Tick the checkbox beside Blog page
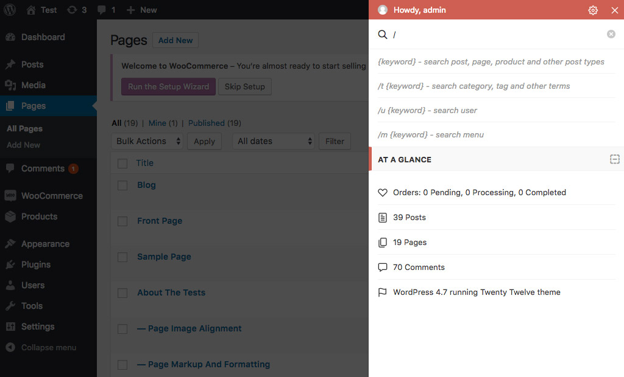Screen dimensions: 624x377 click(122, 185)
